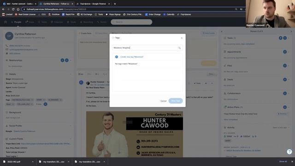The height and width of the screenshot is (166, 295).
Task: Close the Tags dialog with the X
Action: click(182, 38)
